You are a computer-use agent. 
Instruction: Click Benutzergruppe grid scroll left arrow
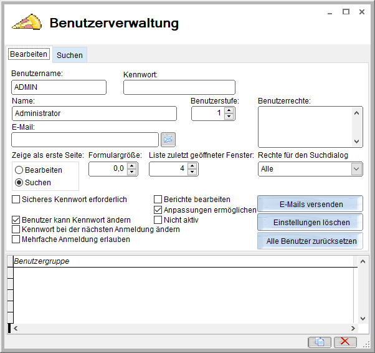(x=16, y=328)
